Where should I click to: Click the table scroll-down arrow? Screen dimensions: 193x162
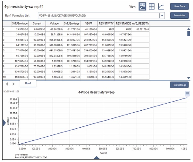[x=189, y=78]
